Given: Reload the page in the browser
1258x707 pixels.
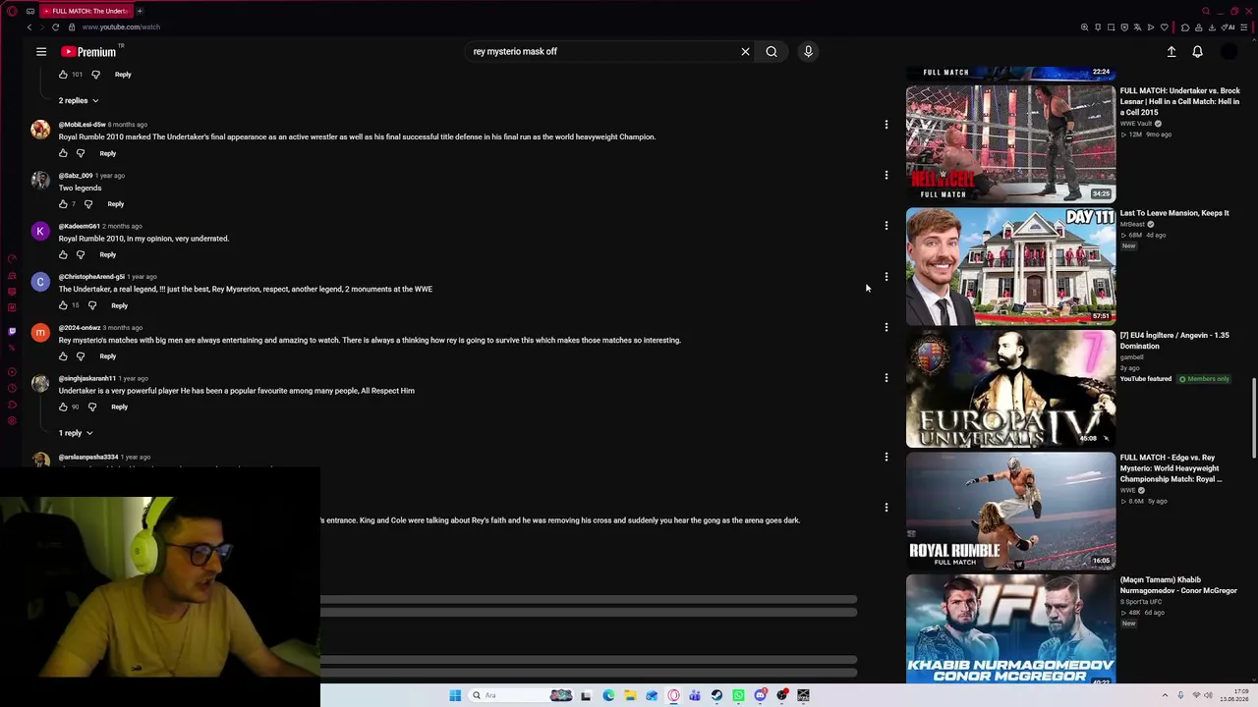Looking at the screenshot, I should (55, 27).
